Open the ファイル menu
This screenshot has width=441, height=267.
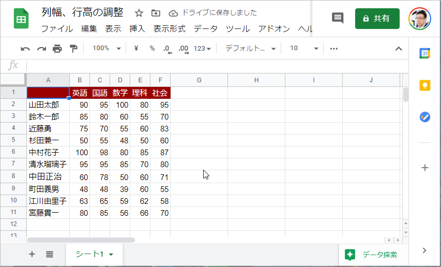57,28
